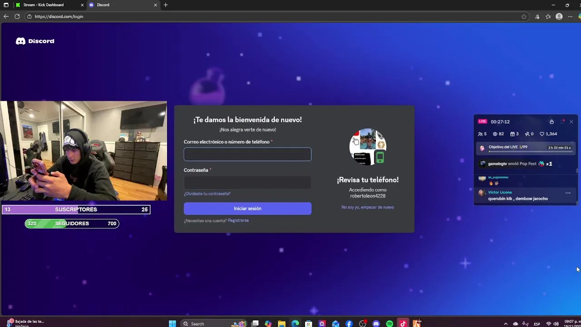Viewport: 581px width, 327px height.
Task: Click the taskbar Search box
Action: [x=213, y=323]
